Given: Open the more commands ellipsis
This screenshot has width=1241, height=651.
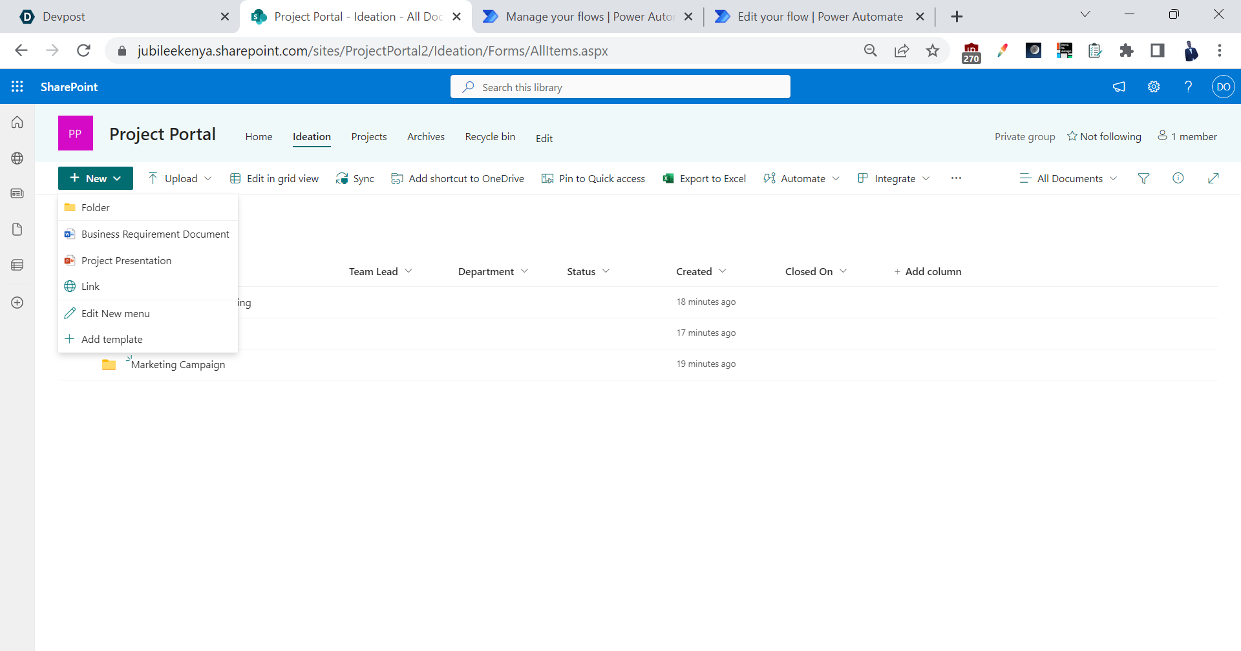Looking at the screenshot, I should click(956, 178).
